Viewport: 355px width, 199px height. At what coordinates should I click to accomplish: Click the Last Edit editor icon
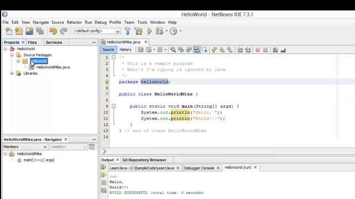[140, 50]
